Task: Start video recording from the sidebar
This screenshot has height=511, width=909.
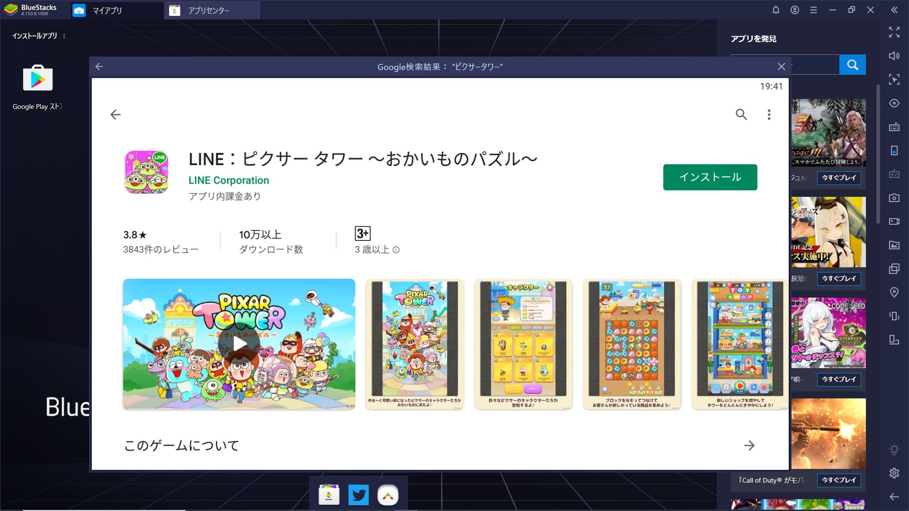Action: pos(894,221)
